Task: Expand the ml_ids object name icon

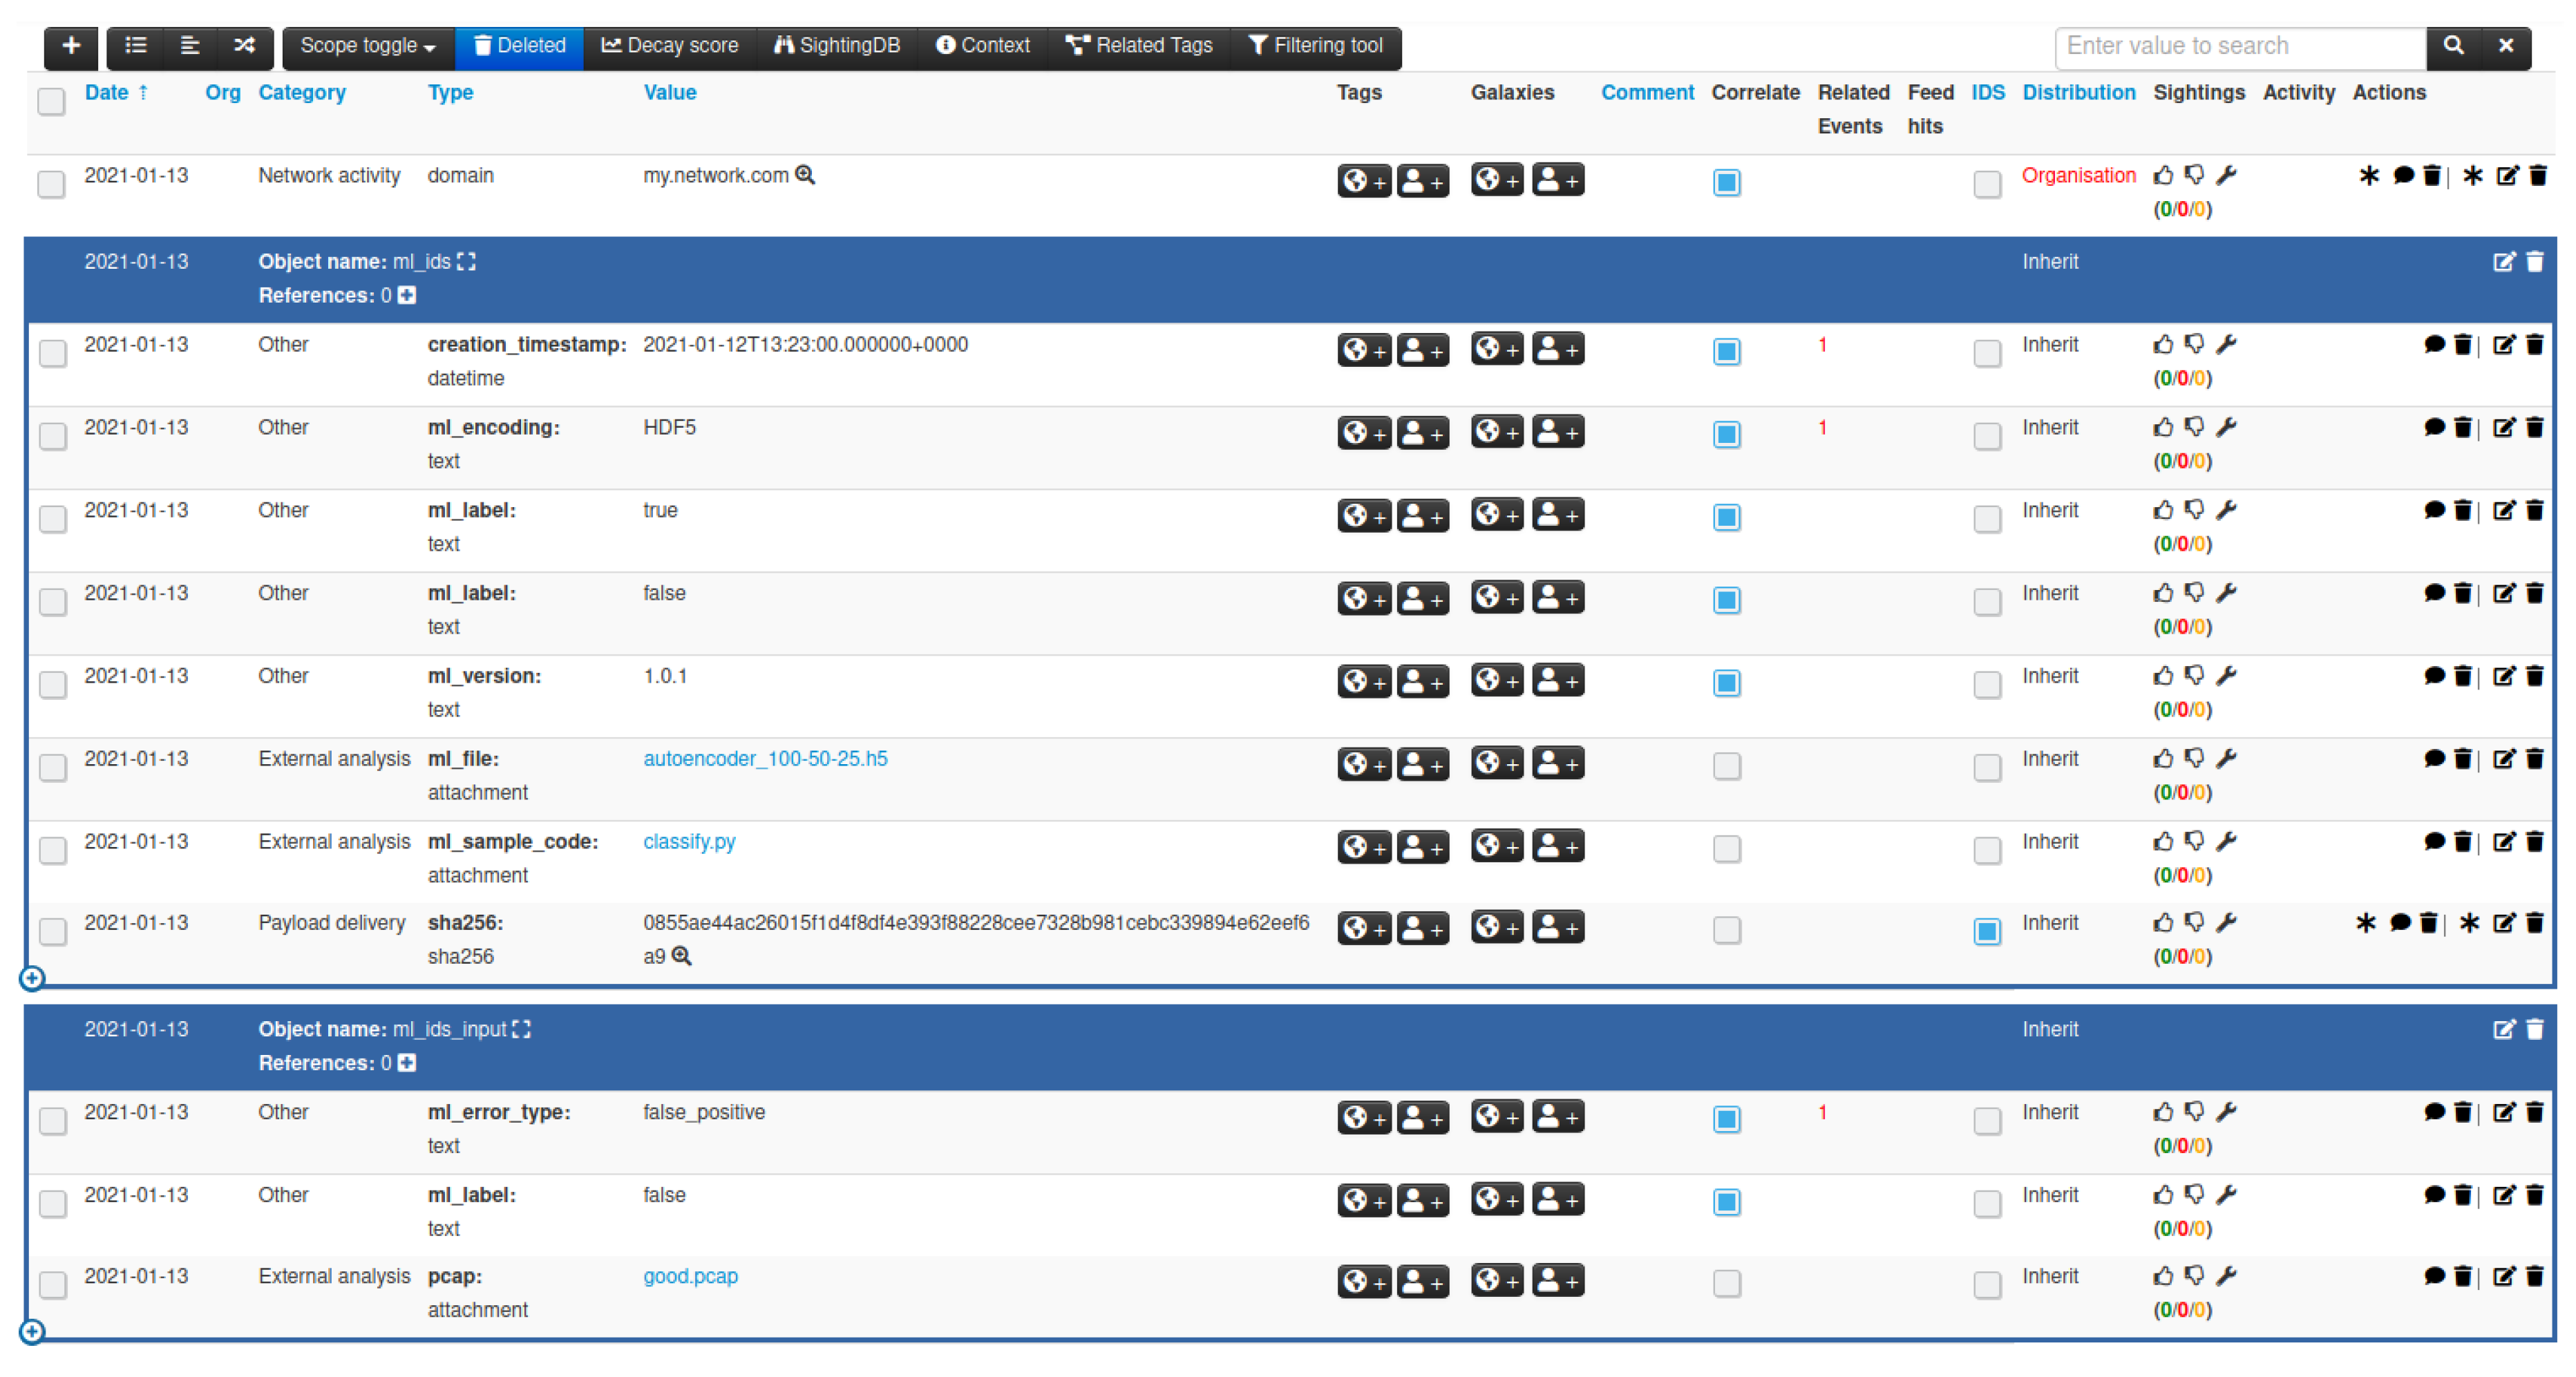Action: coord(466,262)
